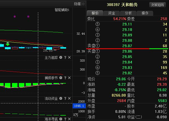Click sell level 4 circled number icon

tap(97, 30)
